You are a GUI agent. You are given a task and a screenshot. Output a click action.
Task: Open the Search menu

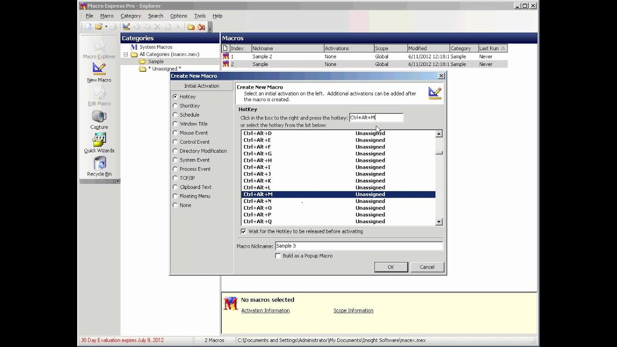pos(155,16)
